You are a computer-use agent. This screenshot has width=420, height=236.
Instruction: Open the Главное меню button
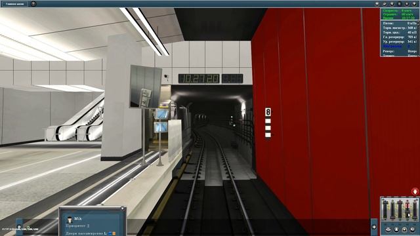[x=14, y=4]
